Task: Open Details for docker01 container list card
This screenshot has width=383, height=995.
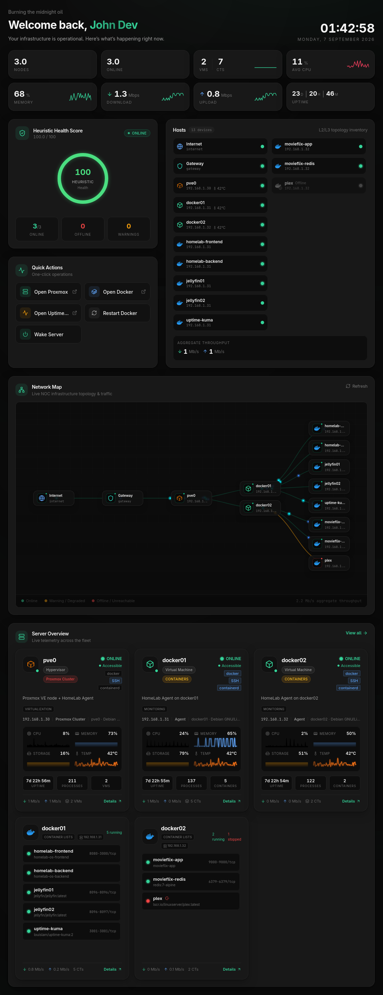Action: (112, 969)
